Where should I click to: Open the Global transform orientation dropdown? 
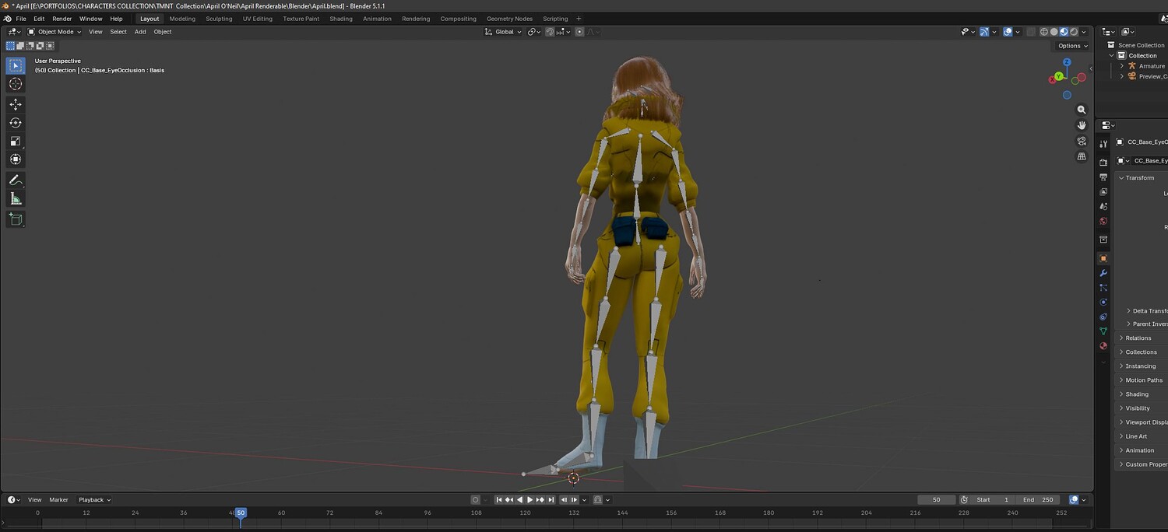click(x=503, y=32)
